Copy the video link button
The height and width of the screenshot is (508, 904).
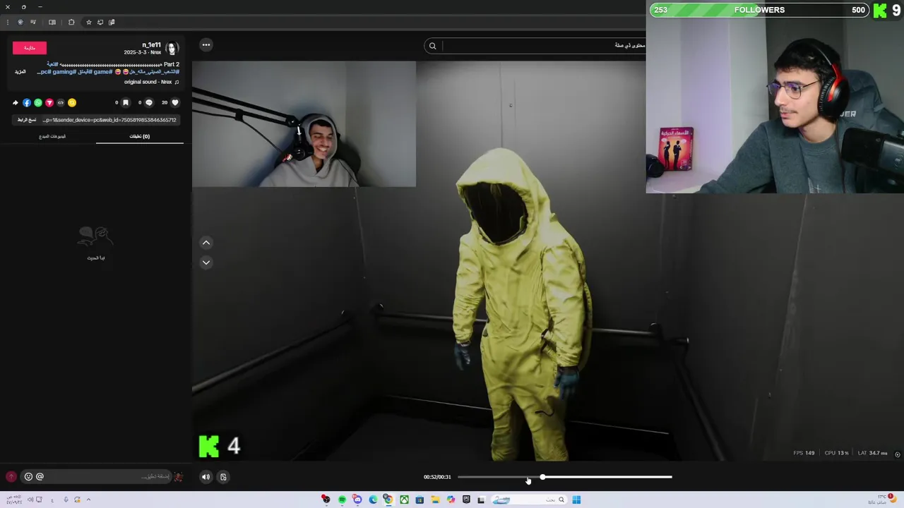27,120
